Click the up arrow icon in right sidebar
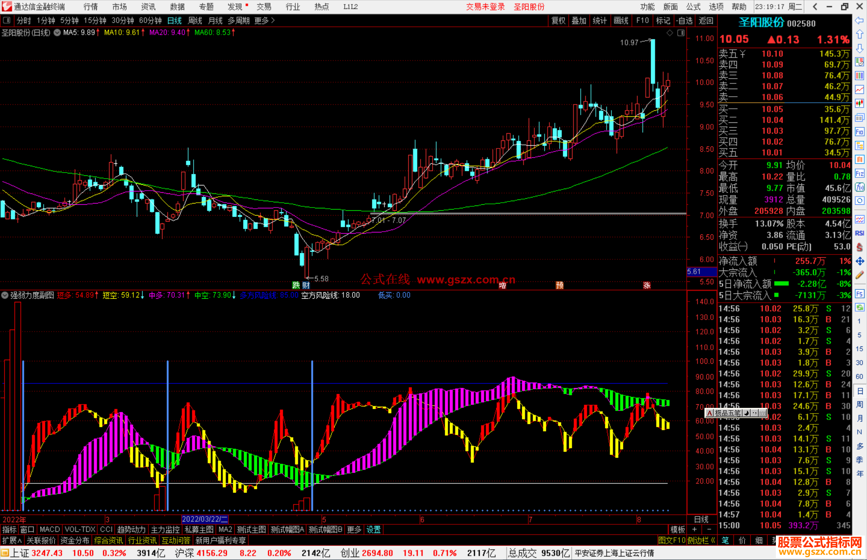The height and width of the screenshot is (560, 867). tap(859, 34)
